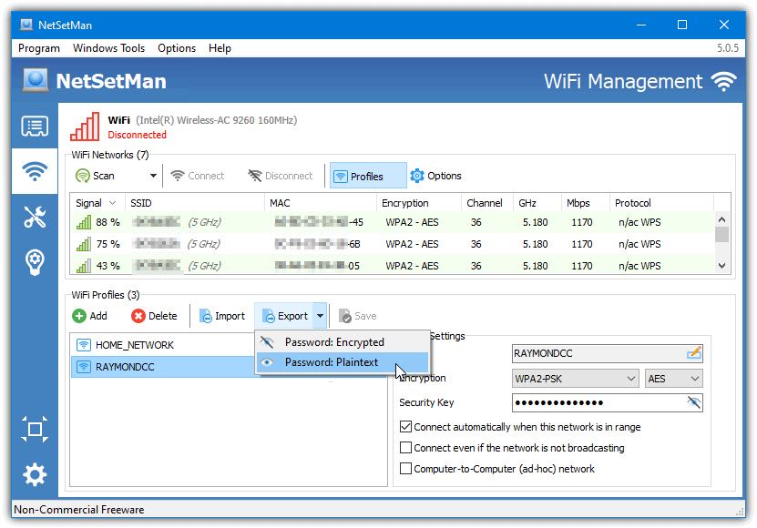Open the Export dropdown arrow
Screen dimensions: 757x528
pyautogui.click(x=320, y=316)
